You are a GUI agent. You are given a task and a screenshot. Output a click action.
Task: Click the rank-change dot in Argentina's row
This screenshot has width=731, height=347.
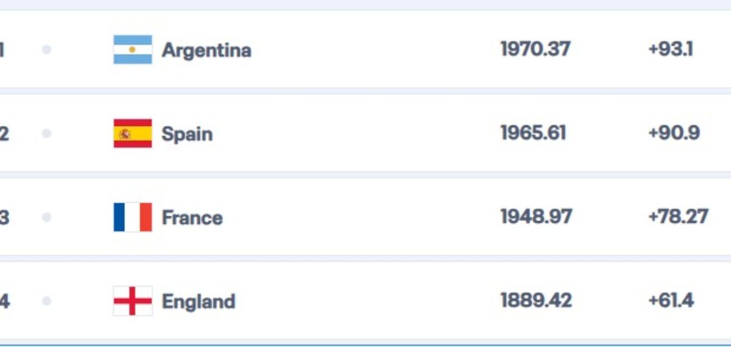46,49
